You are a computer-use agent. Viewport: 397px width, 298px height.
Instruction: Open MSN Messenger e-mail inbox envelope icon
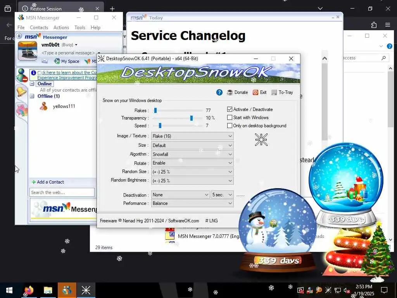point(45,61)
